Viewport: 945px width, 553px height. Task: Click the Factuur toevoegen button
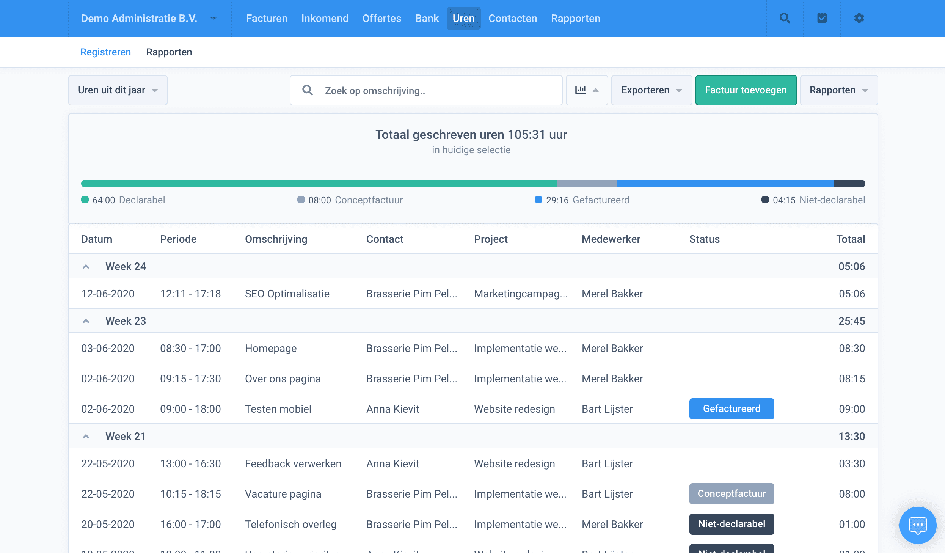(x=746, y=90)
